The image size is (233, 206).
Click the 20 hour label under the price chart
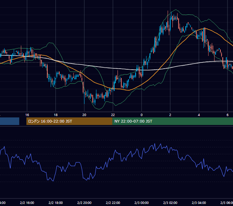pyautogui.click(x=84, y=115)
